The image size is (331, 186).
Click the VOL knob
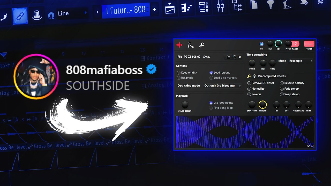click(279, 44)
